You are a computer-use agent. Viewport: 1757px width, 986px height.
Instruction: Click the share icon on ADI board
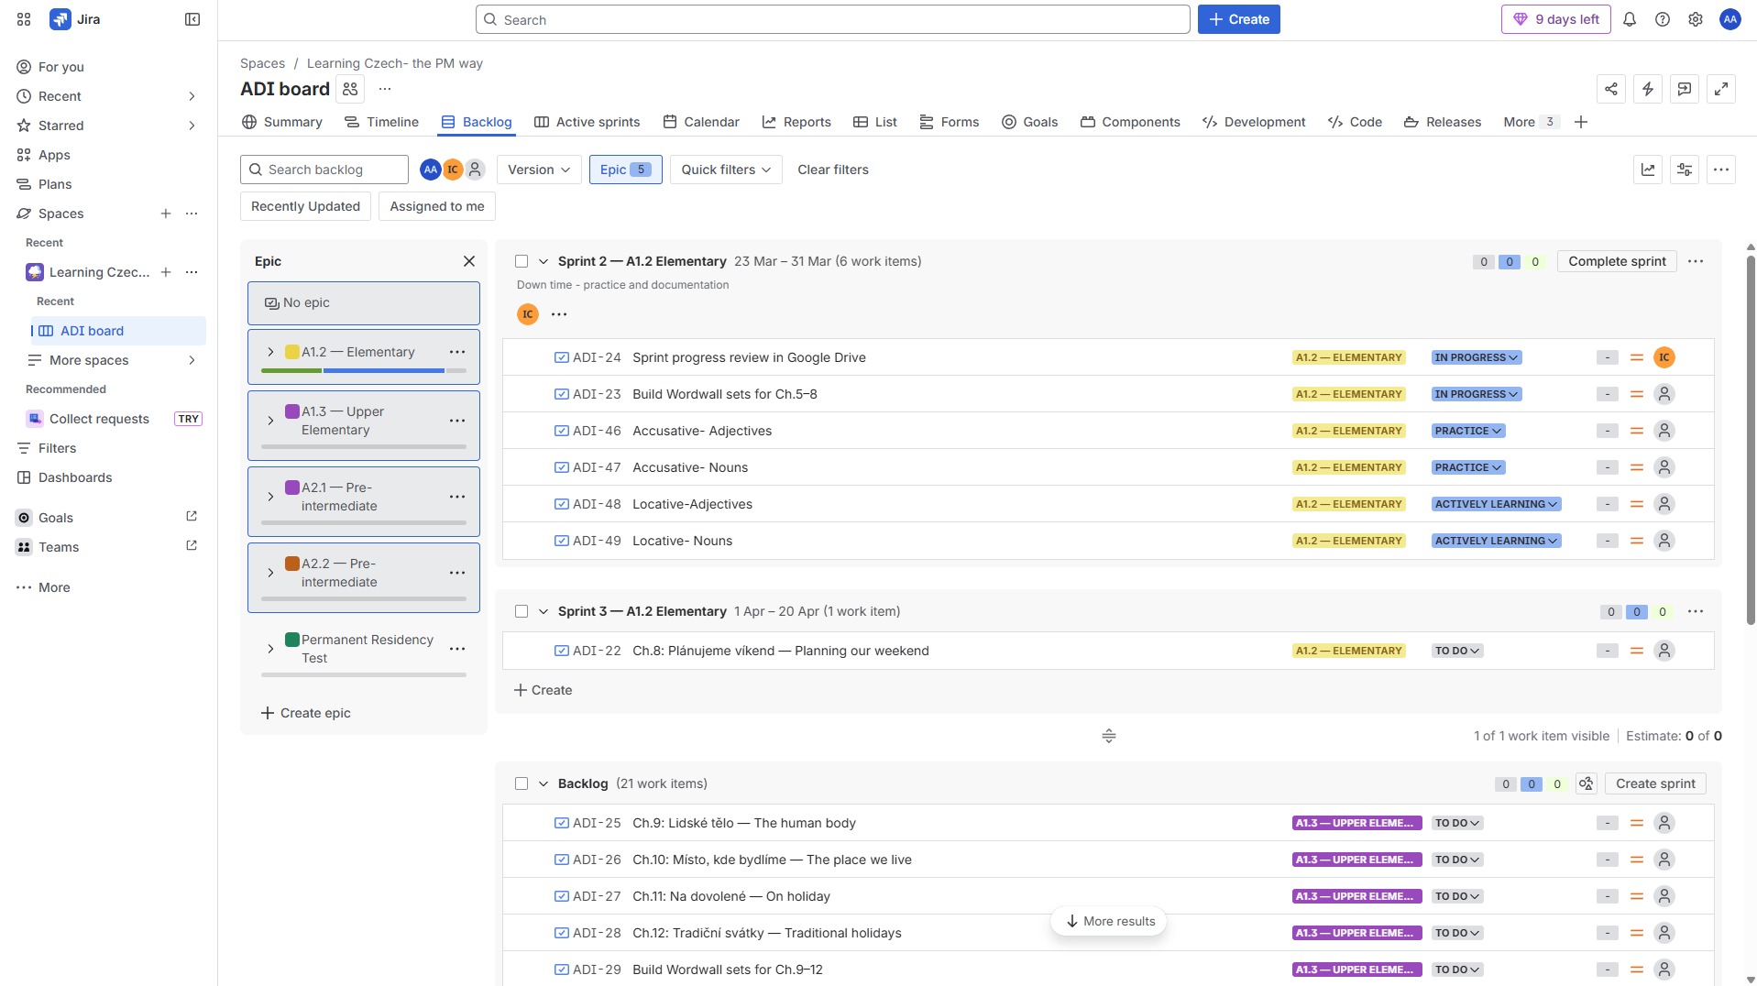tap(1610, 89)
